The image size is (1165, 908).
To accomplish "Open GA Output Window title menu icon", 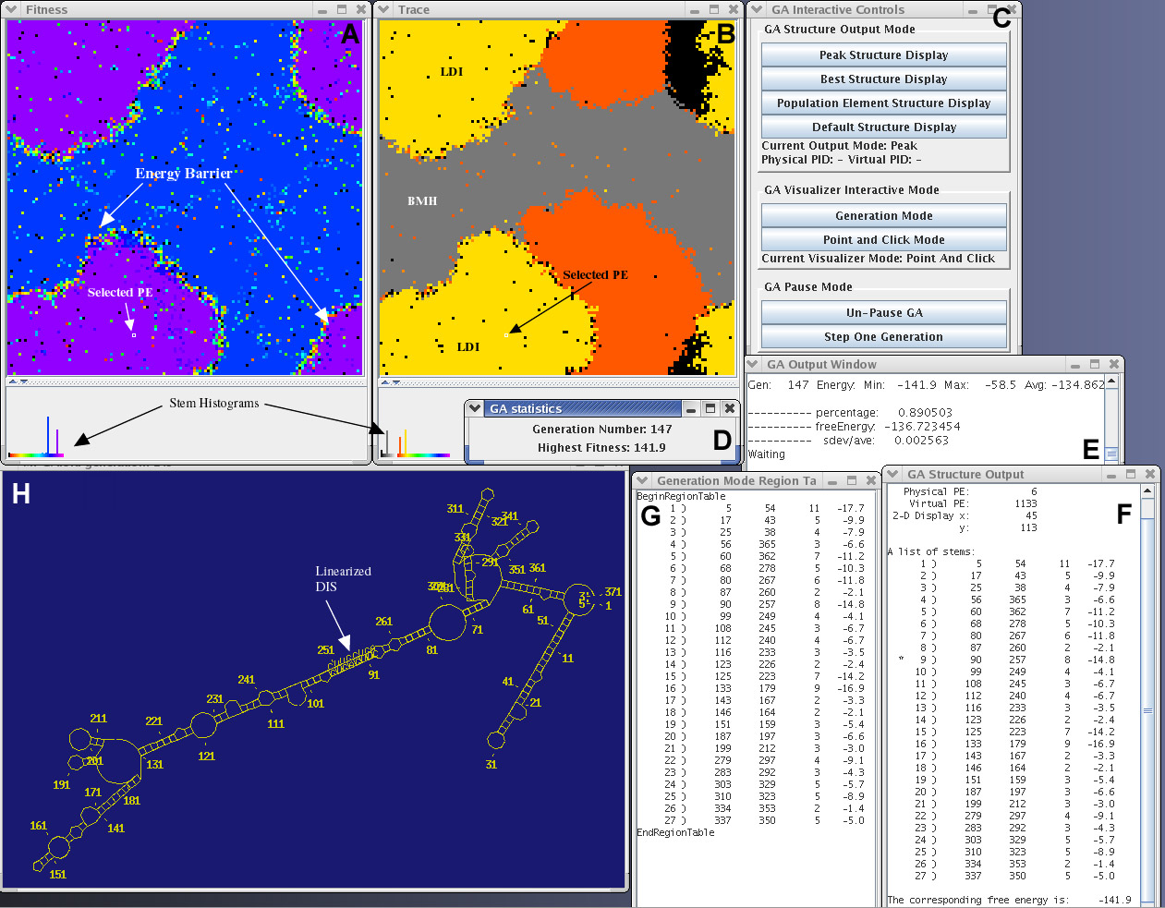I will coord(752,364).
